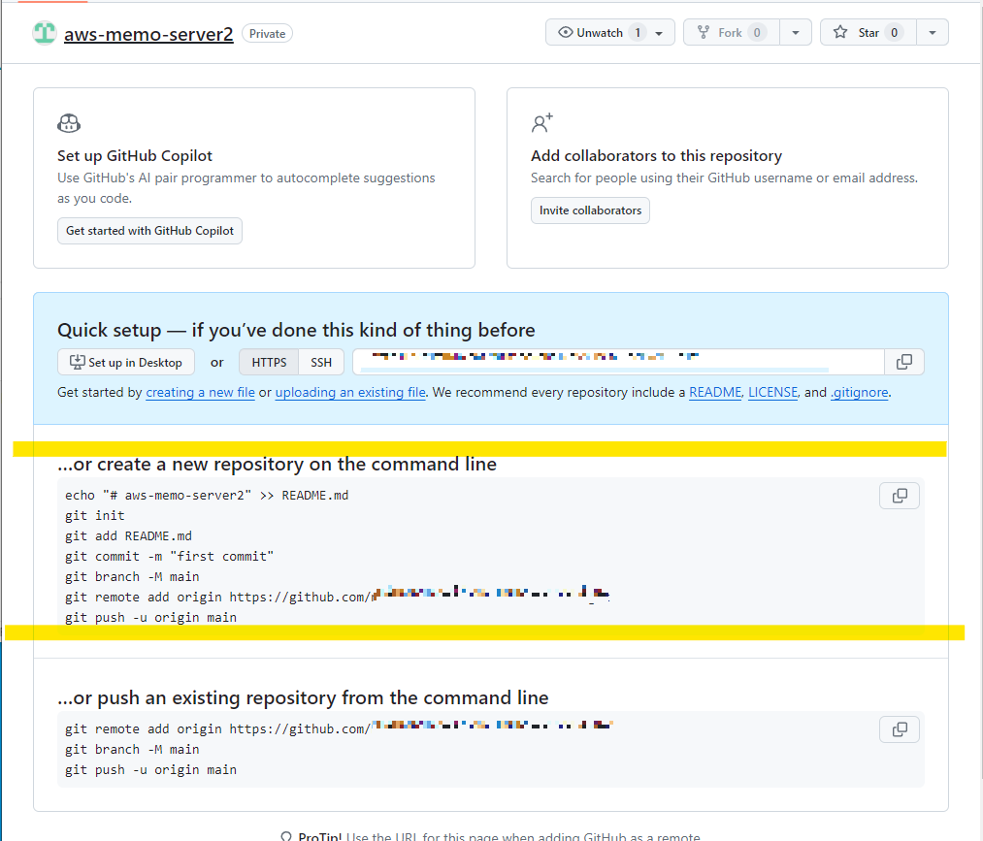Copy the quick setup clone URL
Viewport: 983px width, 841px height.
904,362
